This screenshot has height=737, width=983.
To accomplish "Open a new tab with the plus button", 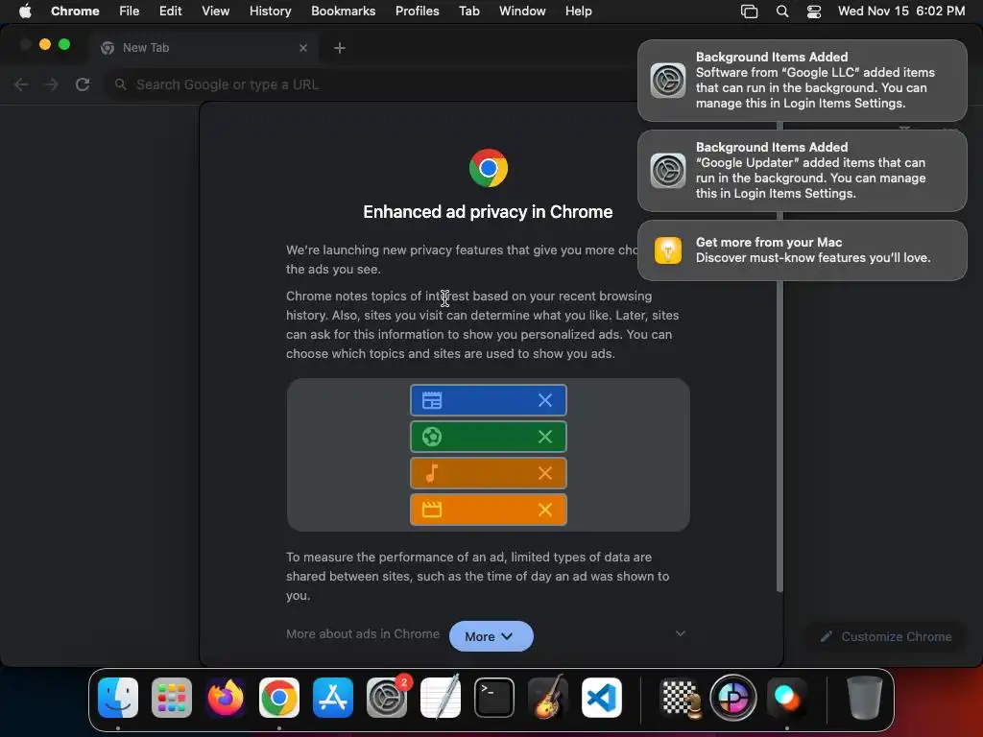I will pos(340,48).
